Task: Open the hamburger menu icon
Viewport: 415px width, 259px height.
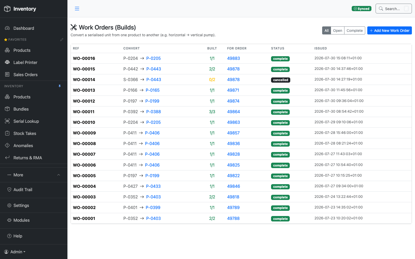Action: click(x=77, y=9)
